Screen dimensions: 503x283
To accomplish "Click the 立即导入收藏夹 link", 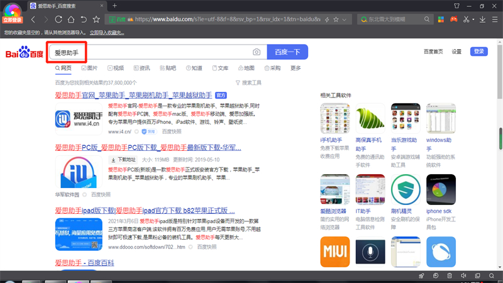I will (107, 33).
